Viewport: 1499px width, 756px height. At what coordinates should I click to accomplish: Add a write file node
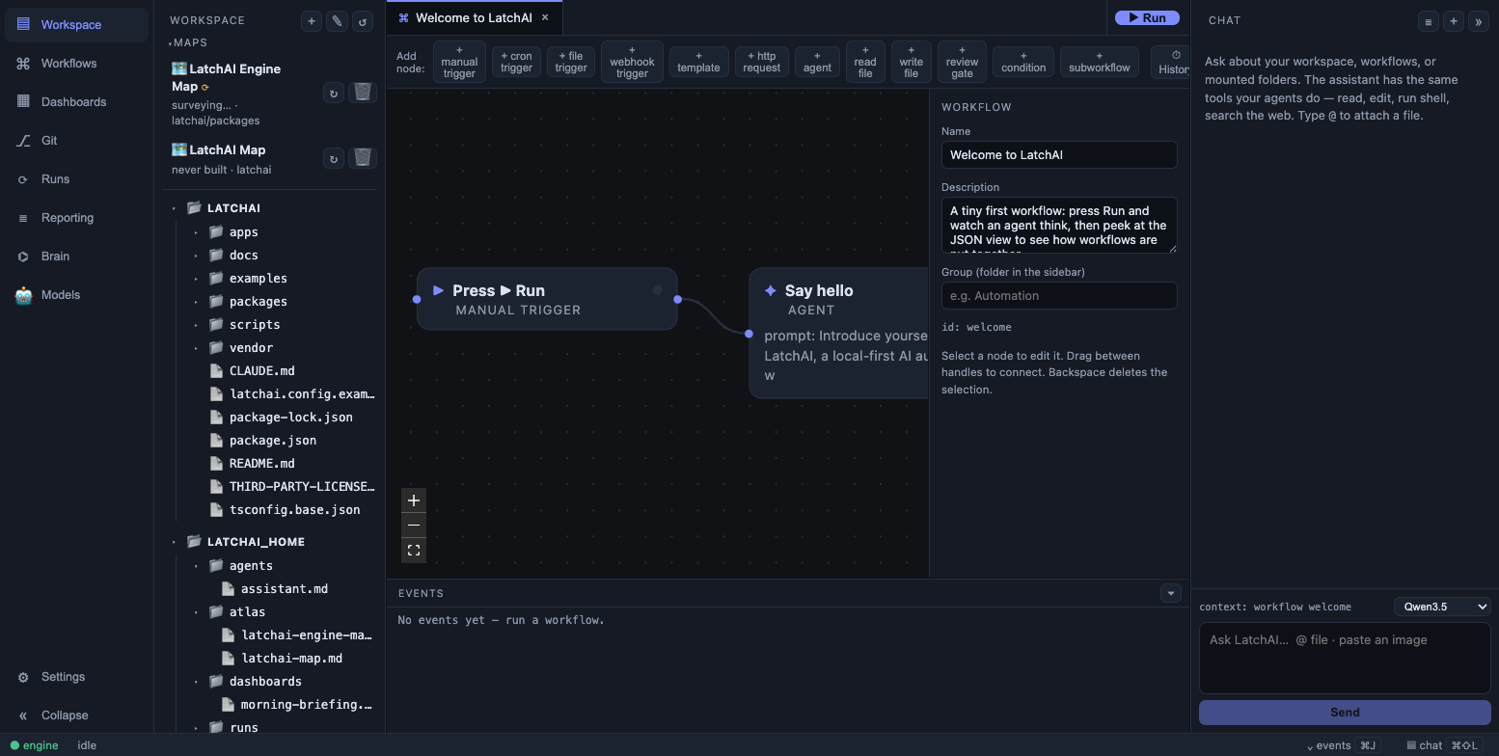[x=912, y=62]
